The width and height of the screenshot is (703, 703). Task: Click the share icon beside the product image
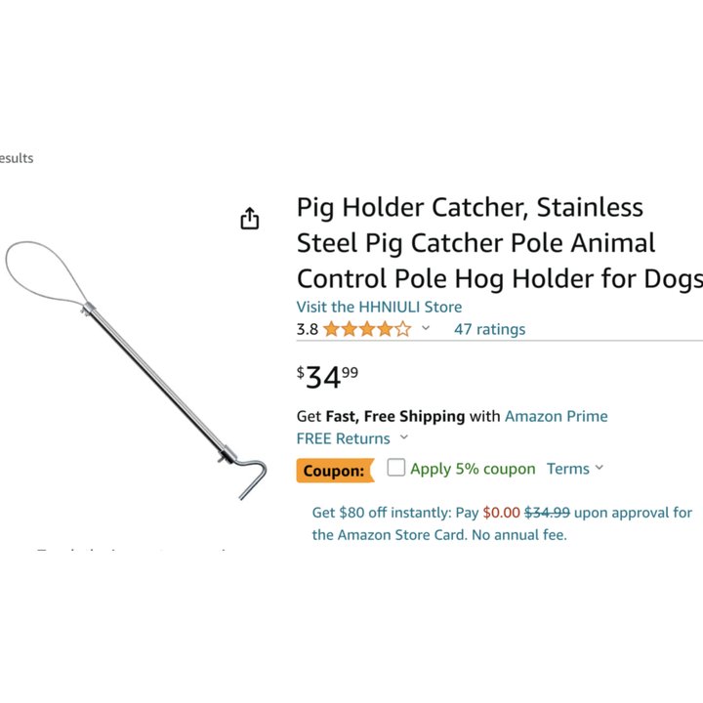tap(250, 218)
